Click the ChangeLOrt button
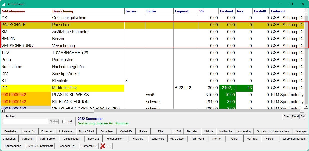 (x=67, y=146)
